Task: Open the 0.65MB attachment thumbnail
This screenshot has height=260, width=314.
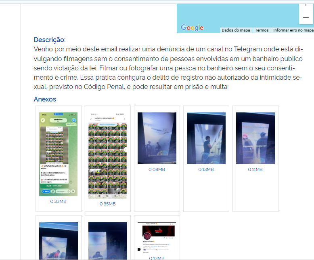Action: pos(107,155)
